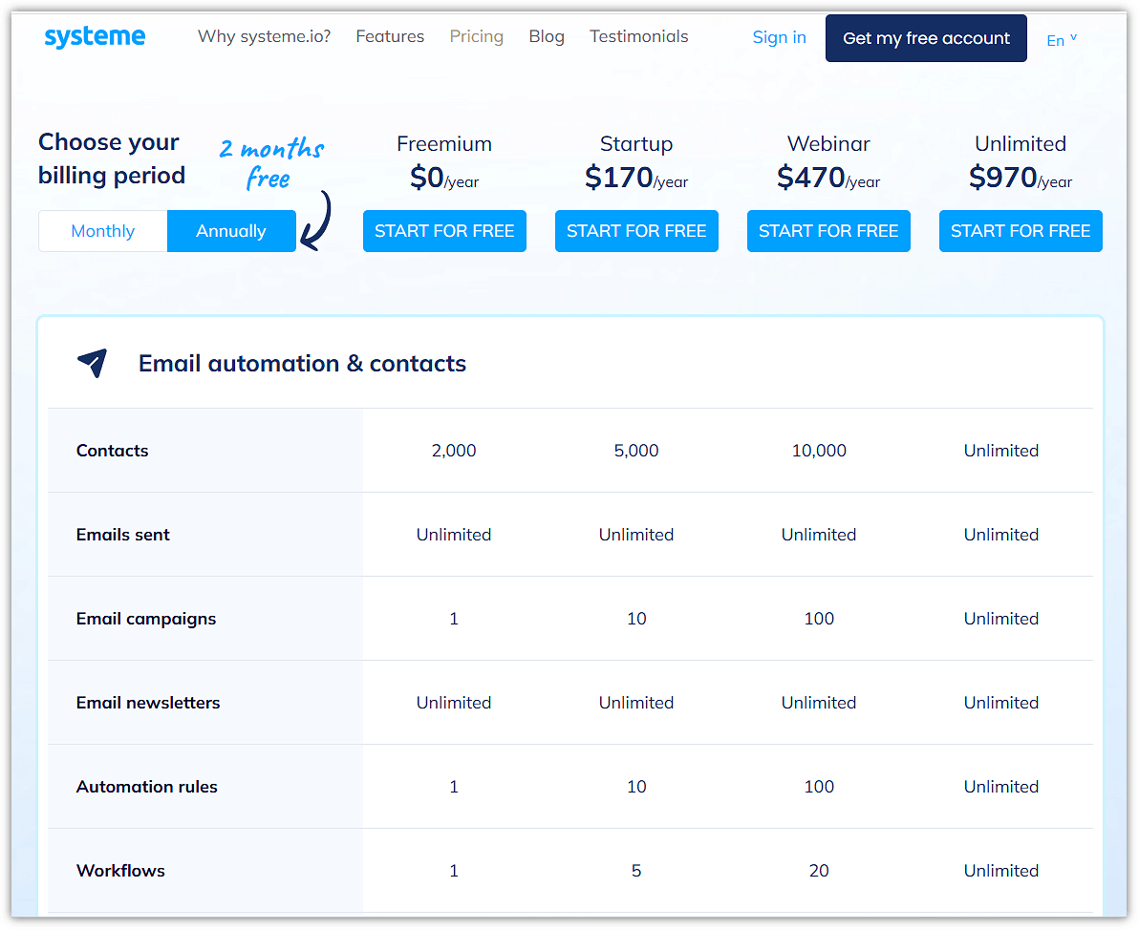The height and width of the screenshot is (930, 1139).
Task: Click the Workflows row label
Action: (120, 871)
